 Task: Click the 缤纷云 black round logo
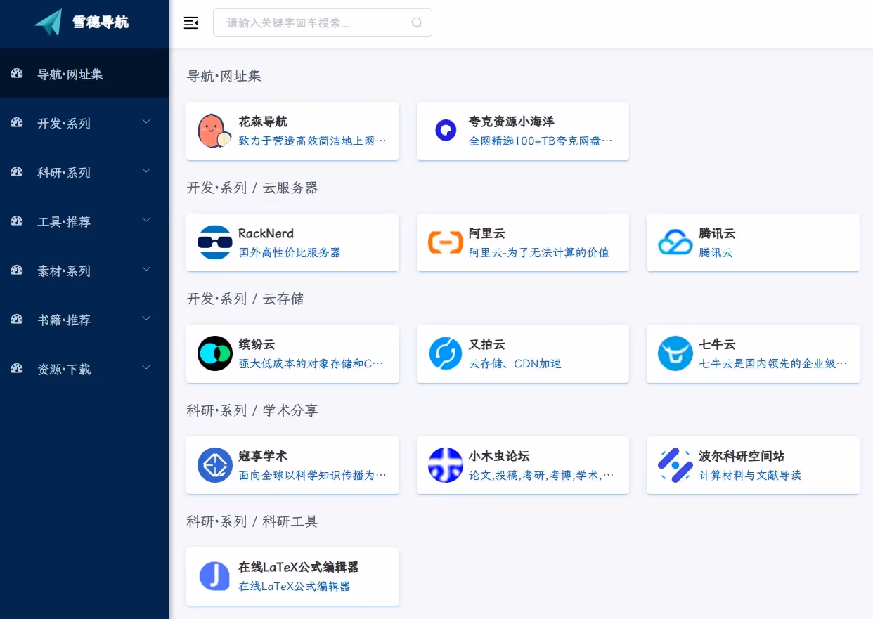click(x=214, y=353)
